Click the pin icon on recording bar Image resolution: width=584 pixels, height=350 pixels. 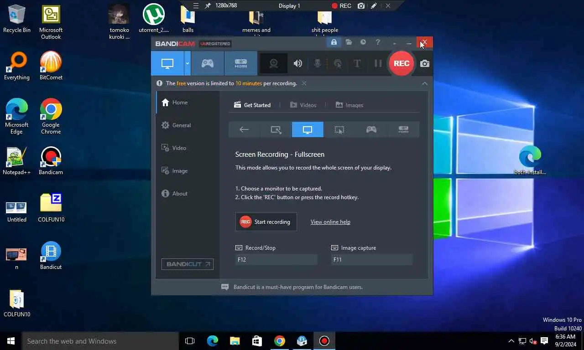tap(208, 6)
